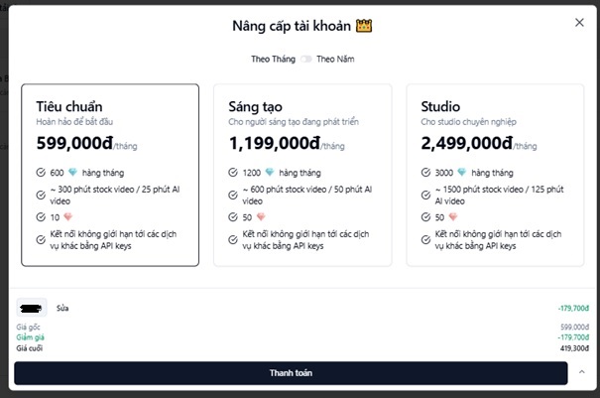The width and height of the screenshot is (600, 398).
Task: Switch to Theo Năm billing
Action: pyautogui.click(x=335, y=59)
